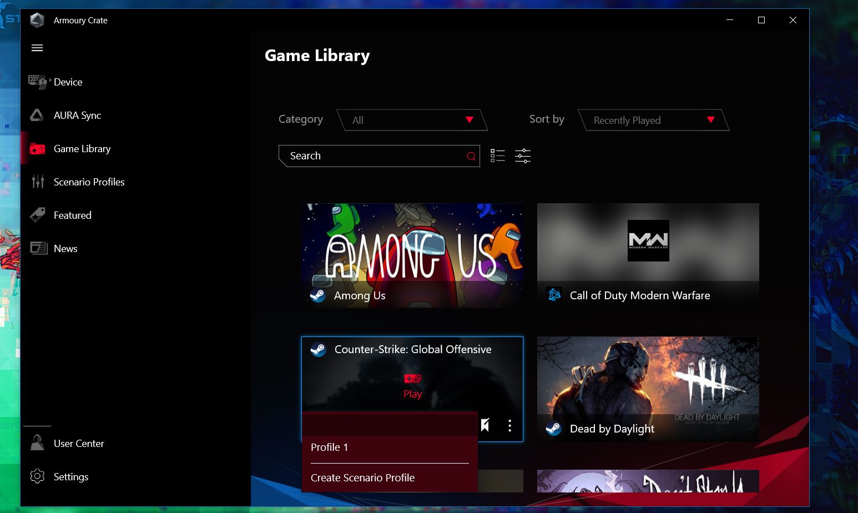The height and width of the screenshot is (513, 858).
Task: Click into the Search input field
Action: [372, 156]
